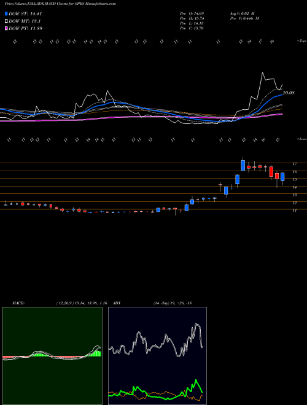Click the price axis label 13
The image size is (307, 405).
[294, 195]
